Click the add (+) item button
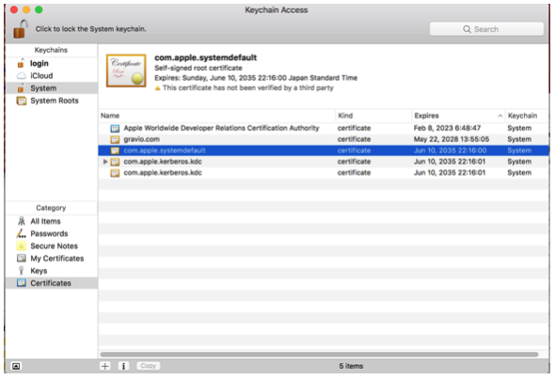 pyautogui.click(x=105, y=366)
